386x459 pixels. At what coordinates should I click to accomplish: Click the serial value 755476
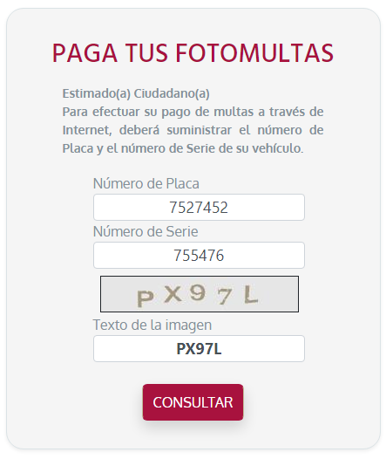[199, 256]
